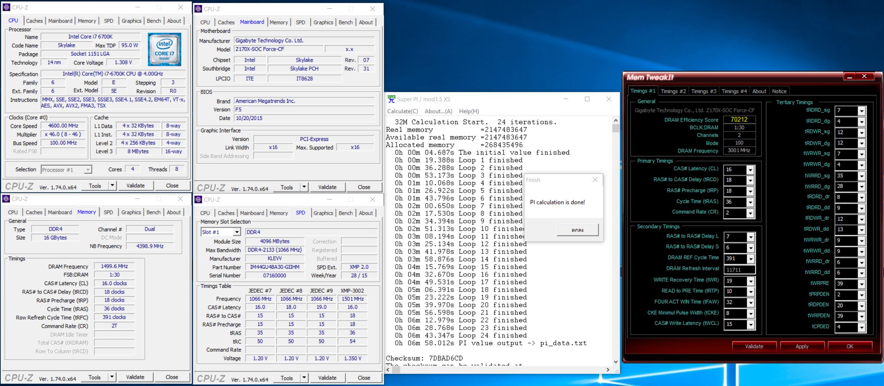This screenshot has width=884, height=386.
Task: Open the Graphics tab in the CPU-Z Memory window
Action: click(x=131, y=212)
